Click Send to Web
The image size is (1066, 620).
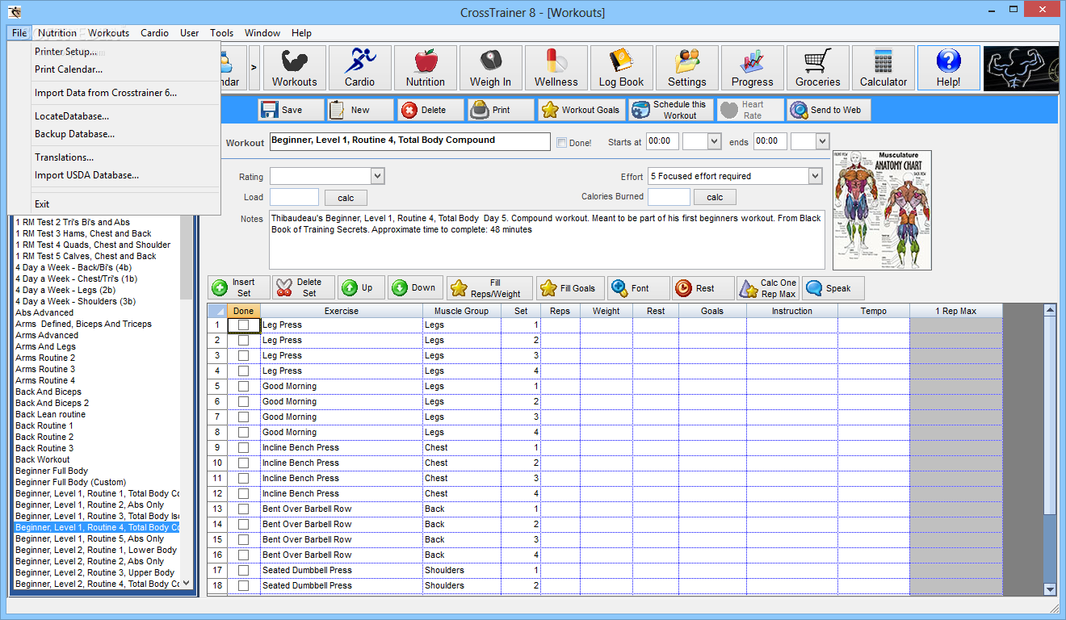coord(829,110)
